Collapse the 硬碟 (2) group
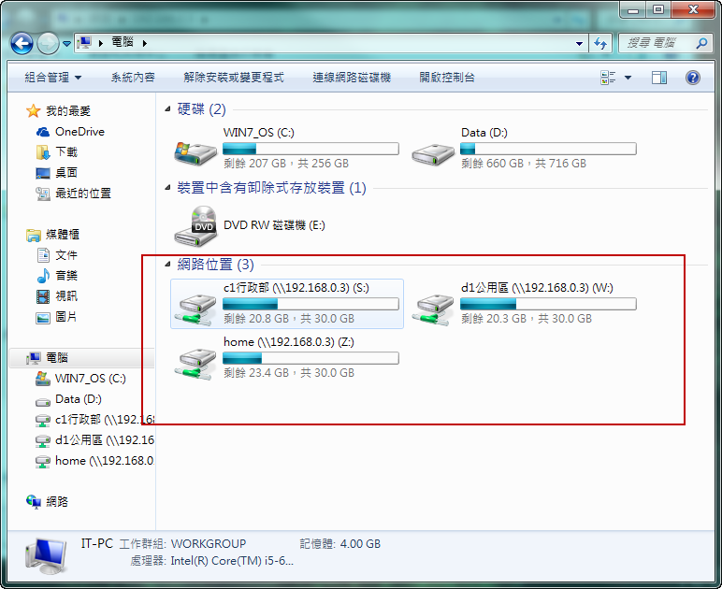 [168, 110]
